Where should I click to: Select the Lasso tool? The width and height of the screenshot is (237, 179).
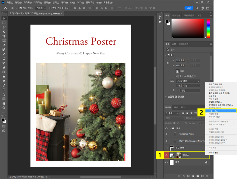[4, 27]
